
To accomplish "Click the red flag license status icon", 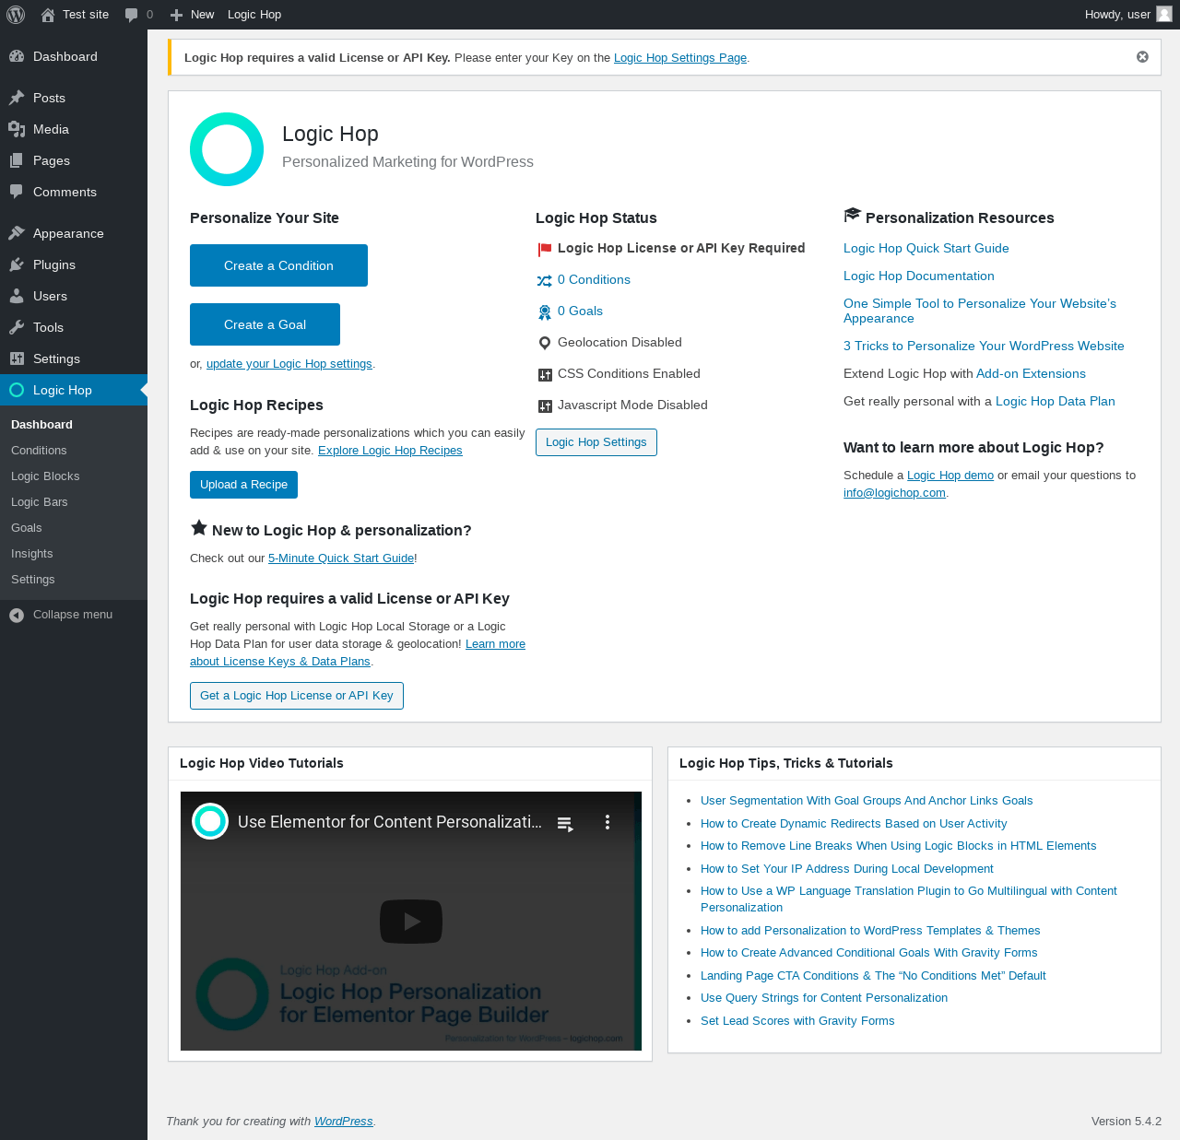I will (545, 249).
